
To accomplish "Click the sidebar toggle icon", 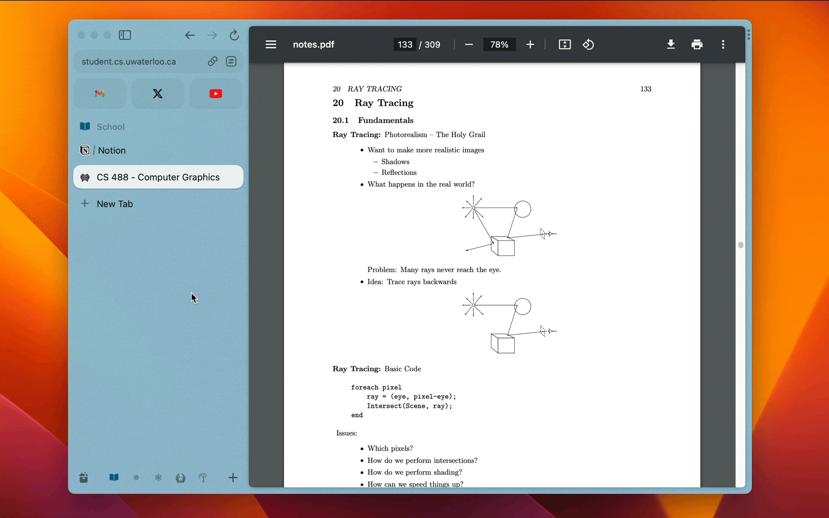I will 124,35.
